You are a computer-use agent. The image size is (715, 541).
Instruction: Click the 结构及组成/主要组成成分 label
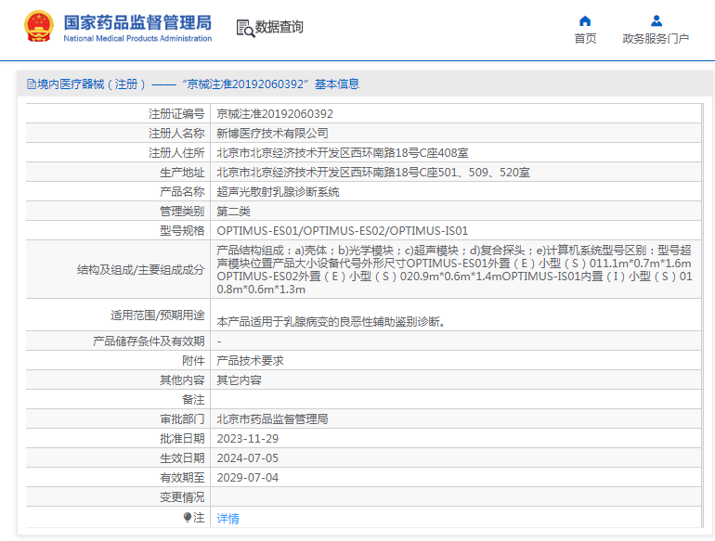pyautogui.click(x=141, y=270)
